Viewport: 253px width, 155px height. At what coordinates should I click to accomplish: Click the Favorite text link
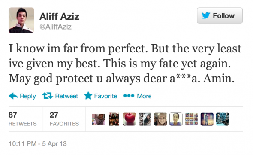[x=105, y=96]
